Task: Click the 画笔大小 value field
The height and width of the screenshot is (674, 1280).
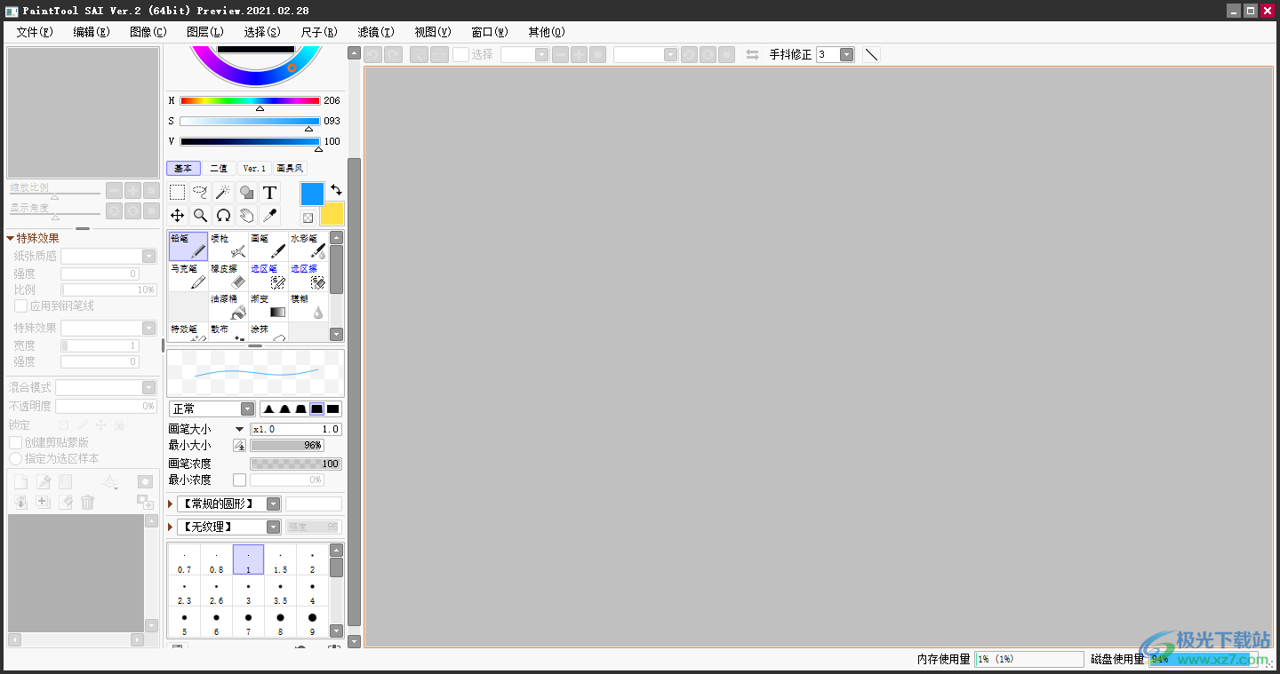Action: coord(296,429)
